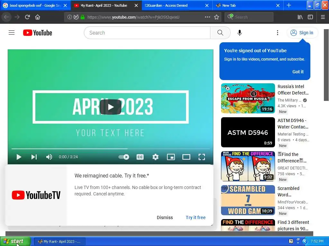Expand hidden tray icons arrow
This screenshot has width=329, height=246.
(x=305, y=242)
